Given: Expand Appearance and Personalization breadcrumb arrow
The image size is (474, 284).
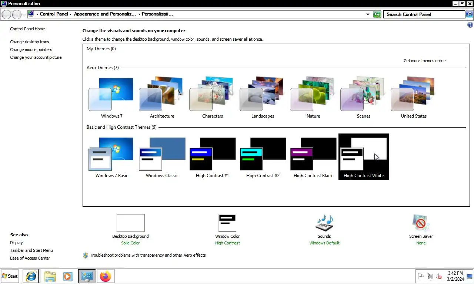Looking at the screenshot, I should (x=139, y=14).
